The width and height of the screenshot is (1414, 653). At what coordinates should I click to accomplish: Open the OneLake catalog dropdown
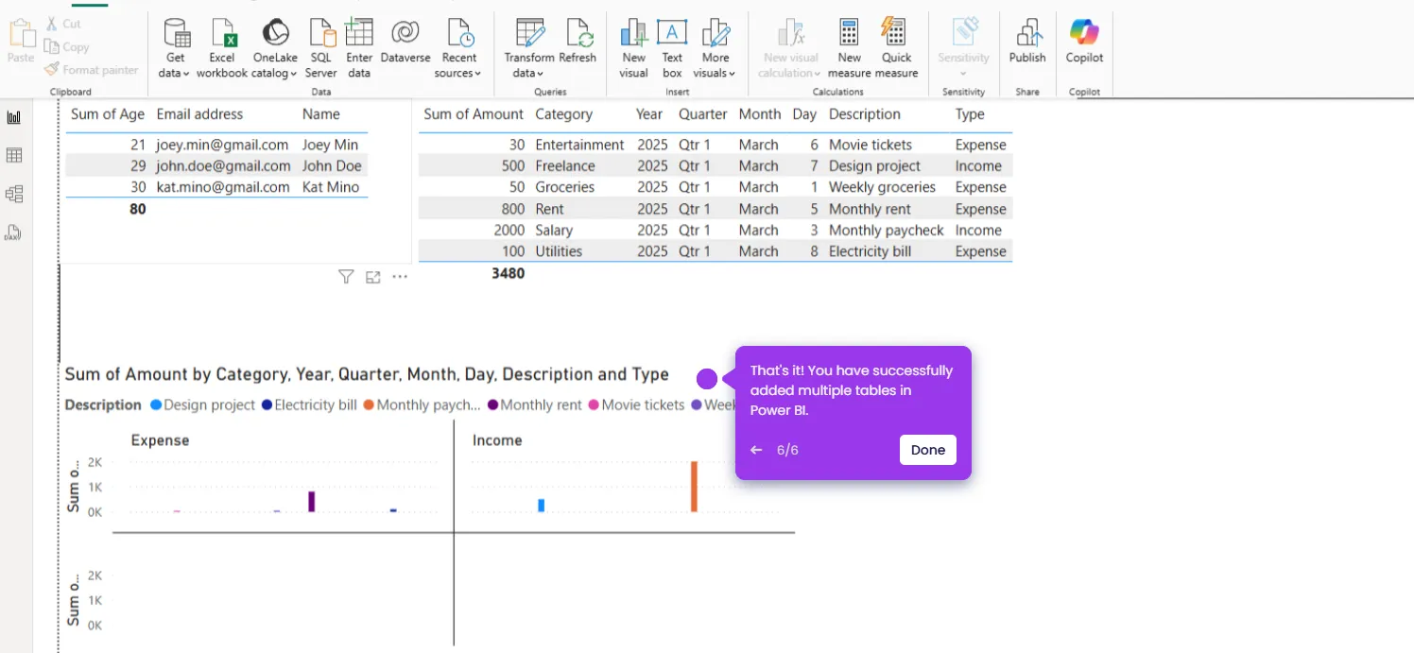pyautogui.click(x=275, y=48)
